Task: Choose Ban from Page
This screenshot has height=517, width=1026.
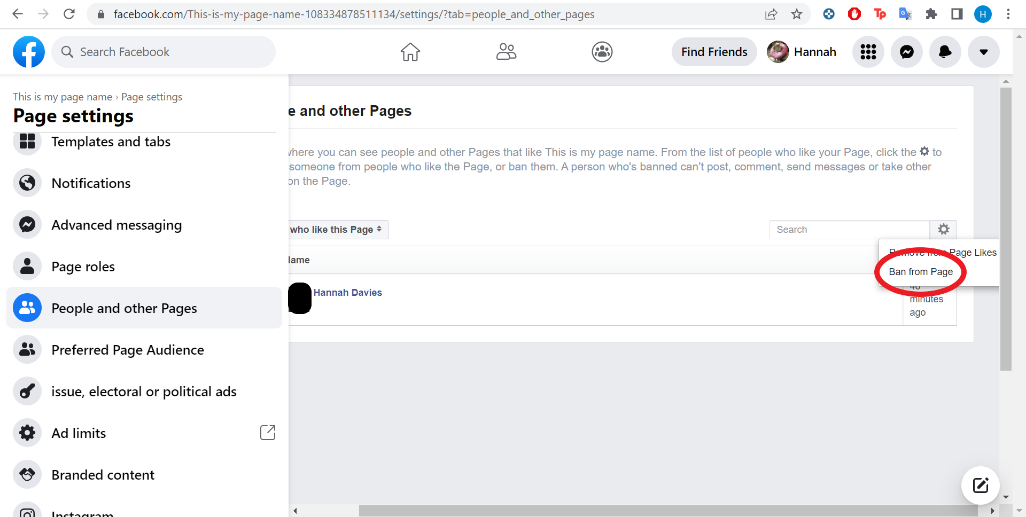Action: pos(921,272)
